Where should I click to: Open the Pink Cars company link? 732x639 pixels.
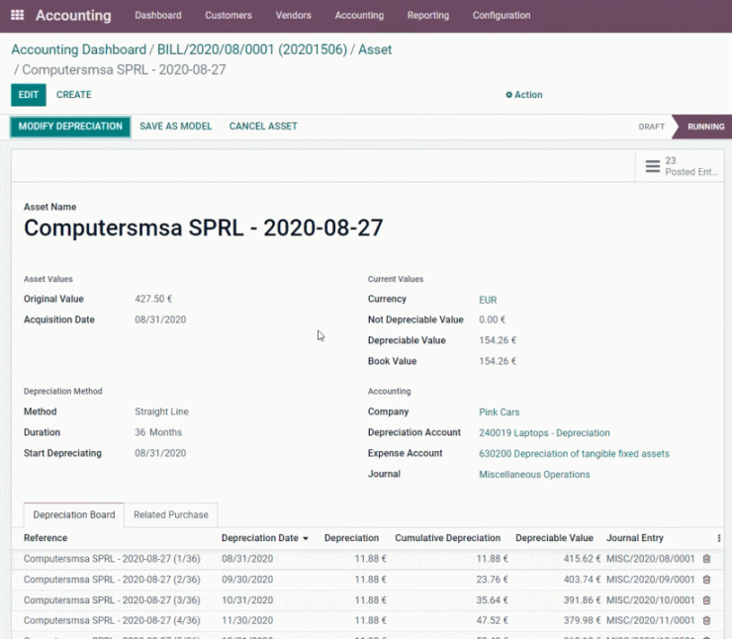tap(500, 412)
